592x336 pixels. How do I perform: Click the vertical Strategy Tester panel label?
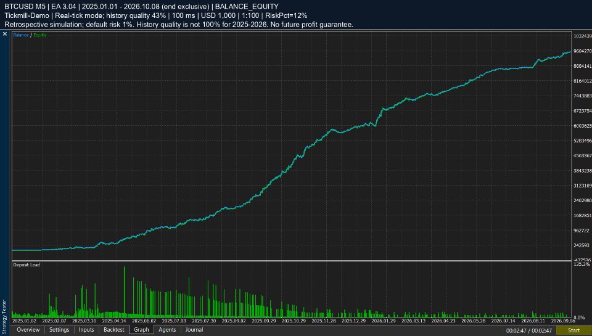(4, 316)
